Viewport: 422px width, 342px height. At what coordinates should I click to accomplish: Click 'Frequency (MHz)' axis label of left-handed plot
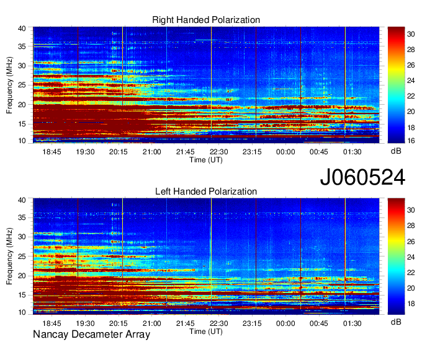[9, 256]
